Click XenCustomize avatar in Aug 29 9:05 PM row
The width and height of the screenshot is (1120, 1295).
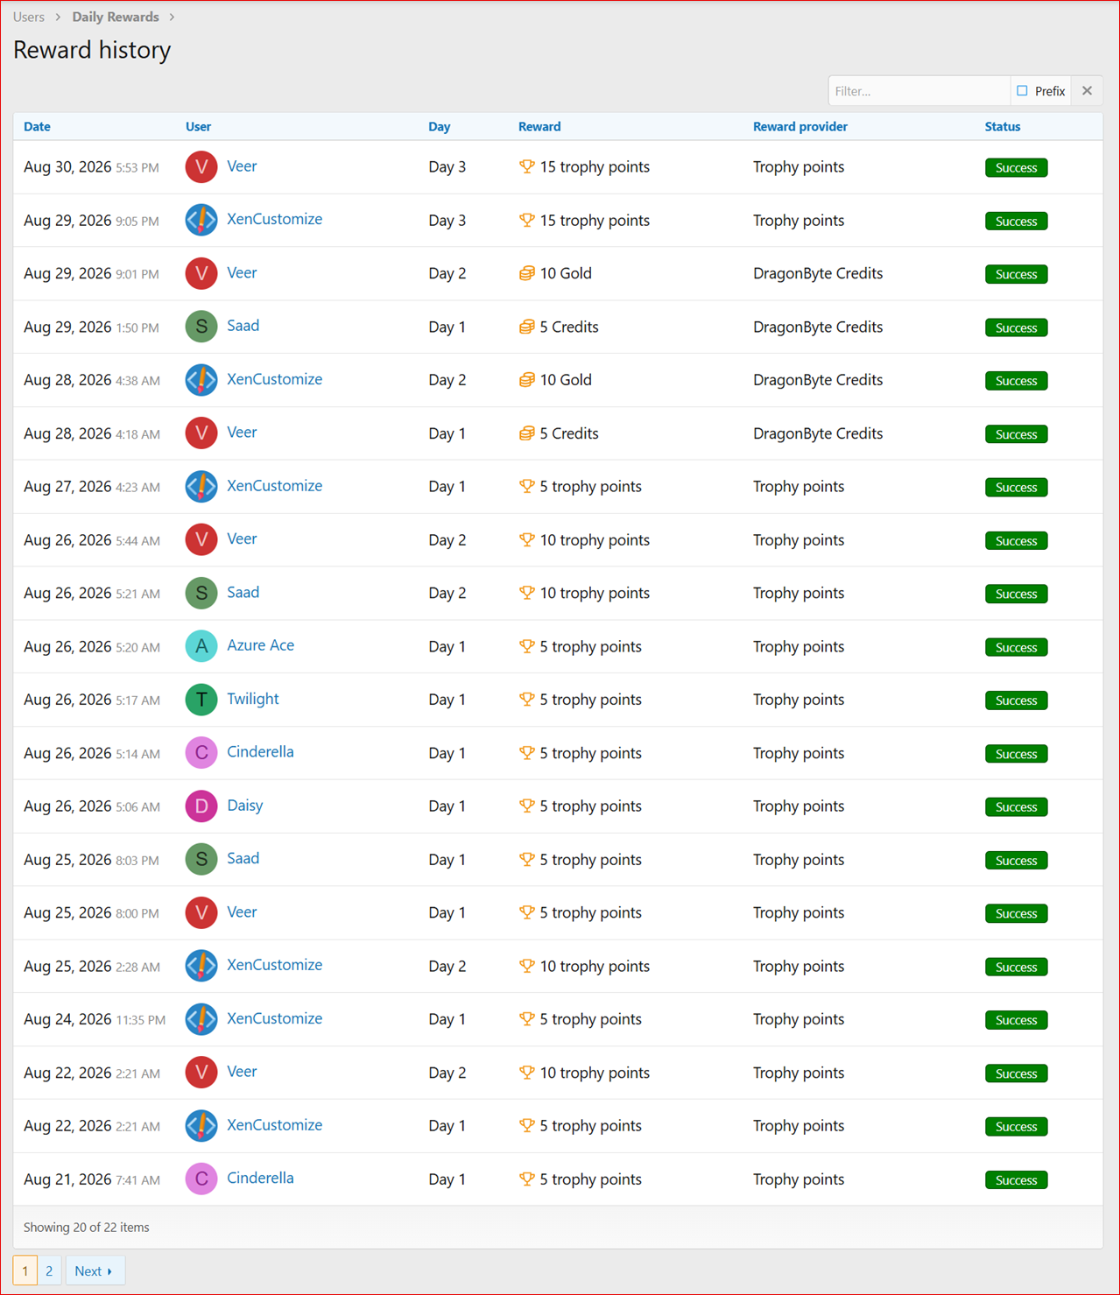pyautogui.click(x=201, y=220)
